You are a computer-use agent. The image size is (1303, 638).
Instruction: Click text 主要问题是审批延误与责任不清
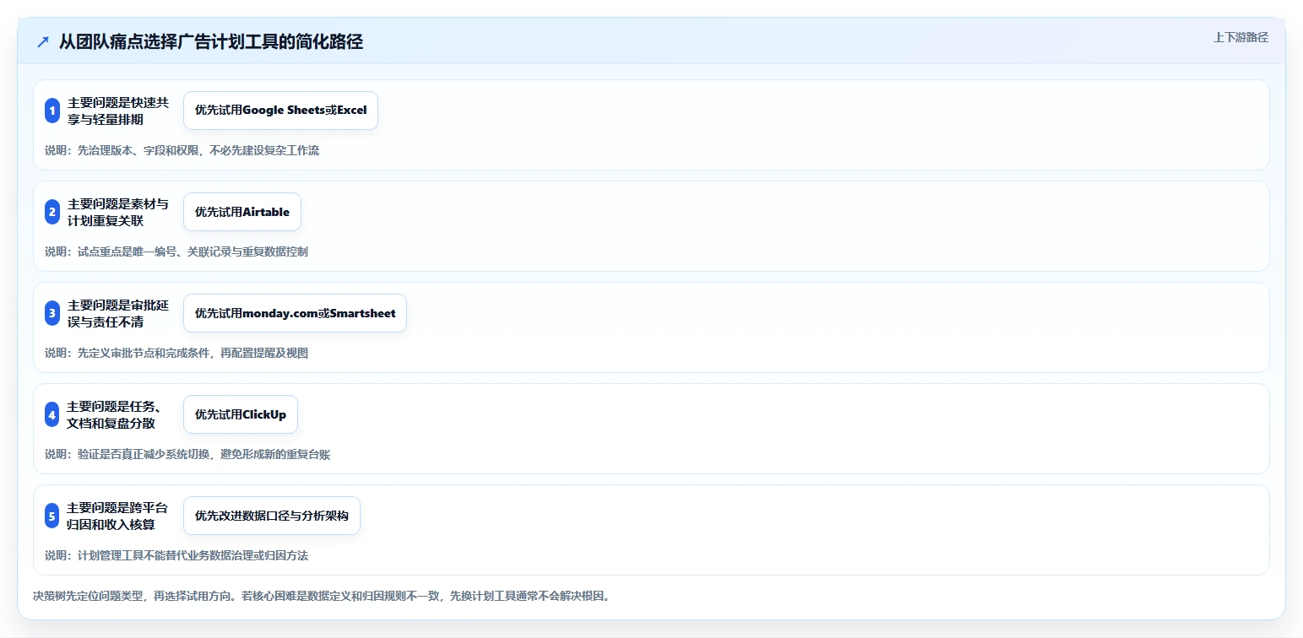click(x=118, y=313)
